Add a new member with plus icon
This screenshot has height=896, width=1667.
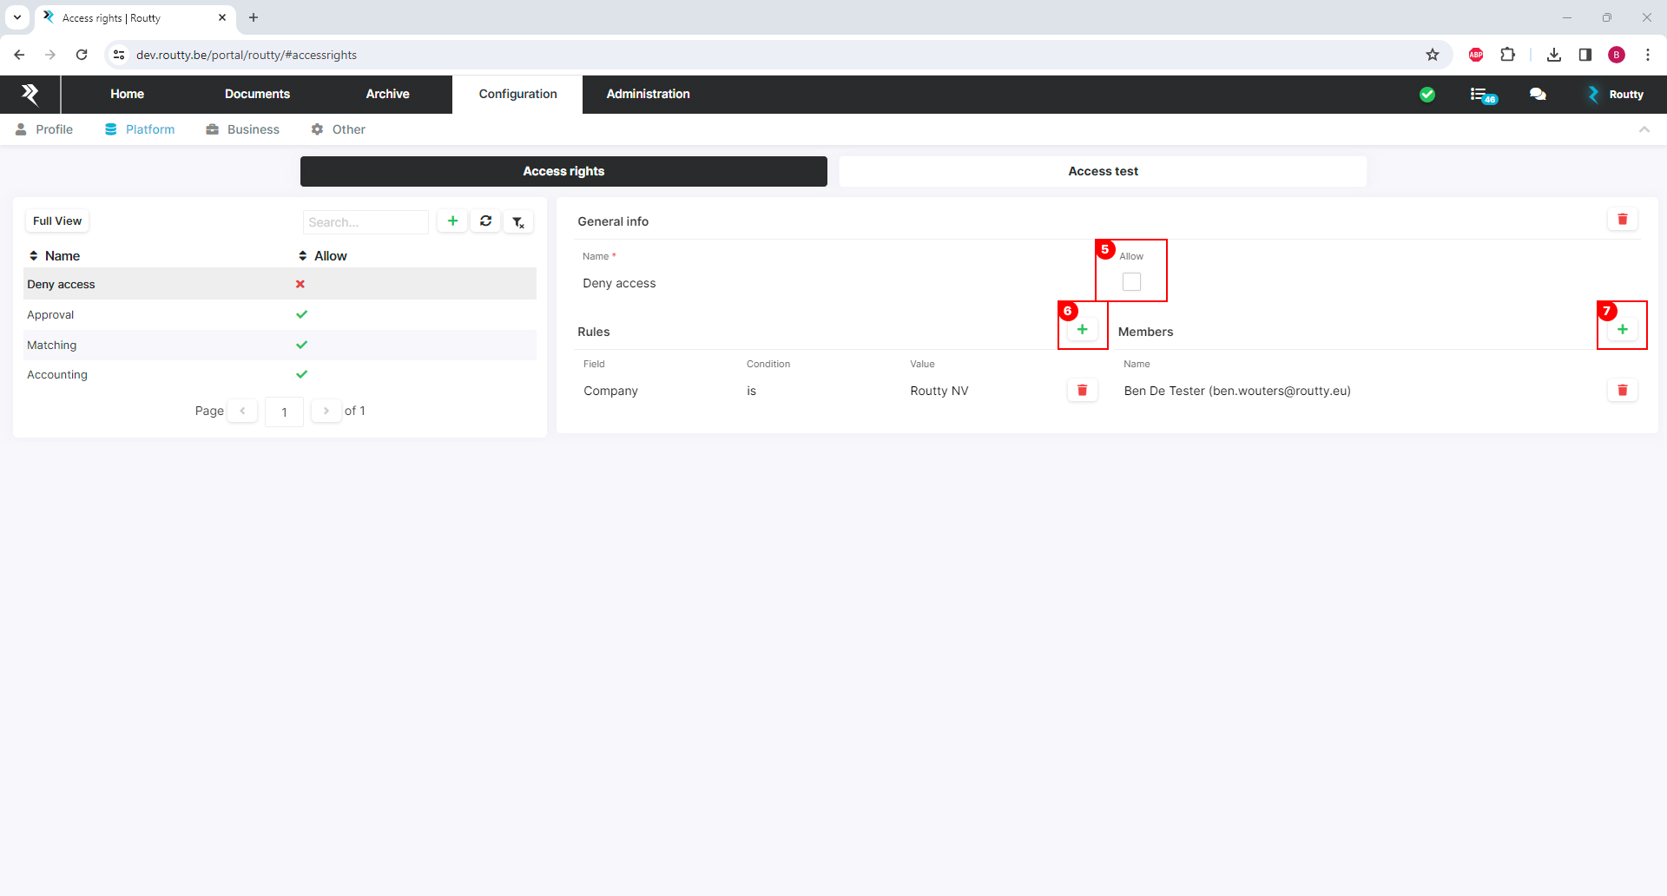(1622, 330)
